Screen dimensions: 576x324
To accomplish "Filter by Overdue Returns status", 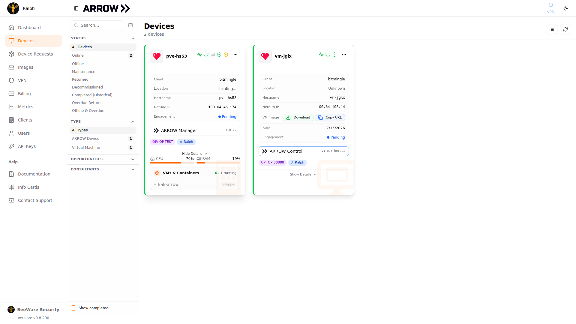I will [x=103, y=103].
